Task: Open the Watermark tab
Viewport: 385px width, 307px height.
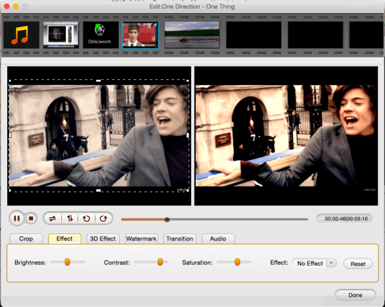Action: [141, 239]
